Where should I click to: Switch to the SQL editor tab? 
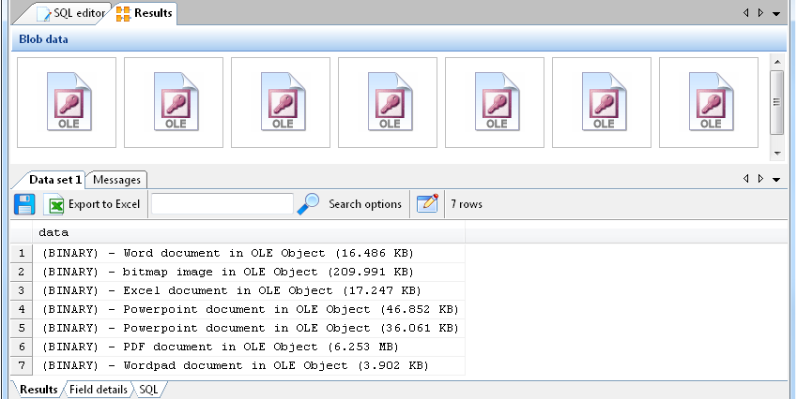71,13
